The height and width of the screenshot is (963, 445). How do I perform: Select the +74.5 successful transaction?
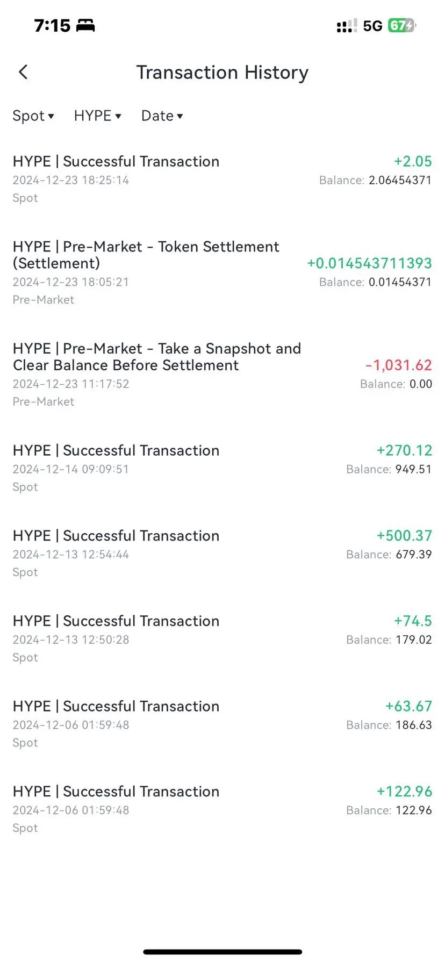tap(223, 639)
